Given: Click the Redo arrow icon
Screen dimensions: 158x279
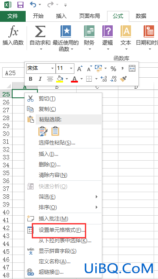Looking at the screenshot, I should coord(50,5).
